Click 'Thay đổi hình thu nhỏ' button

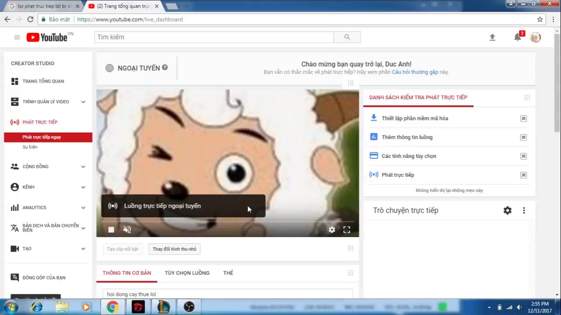(x=174, y=249)
